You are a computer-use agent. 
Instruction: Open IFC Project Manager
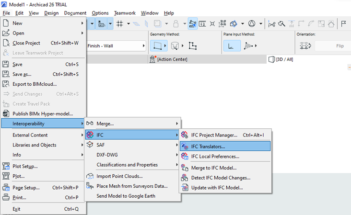tap(226, 135)
